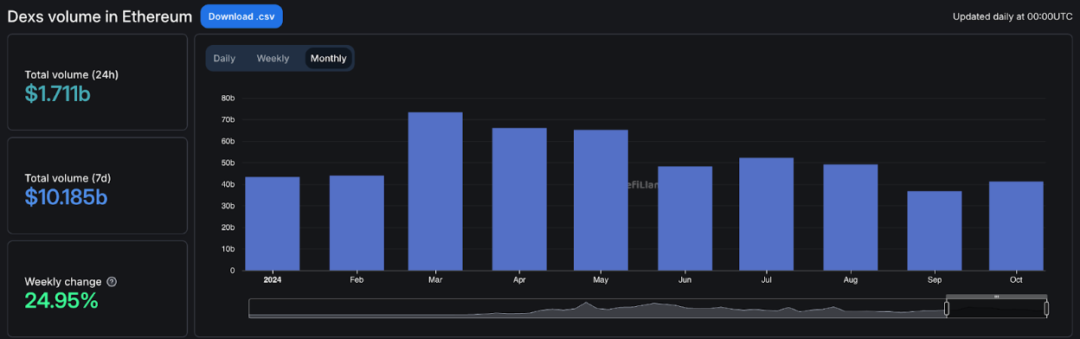This screenshot has height=339, width=1080.
Task: Click the May volume bar
Action: coord(601,200)
